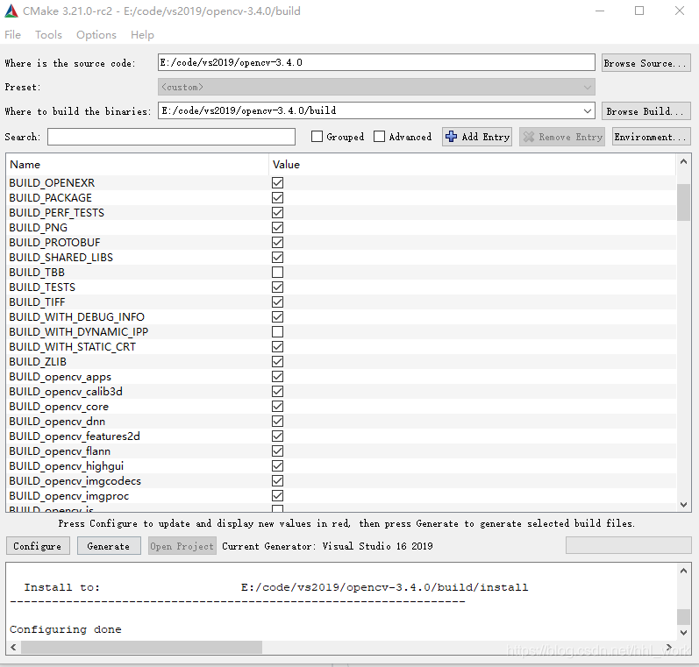The width and height of the screenshot is (699, 667).
Task: Minimize the CMake window
Action: [600, 11]
